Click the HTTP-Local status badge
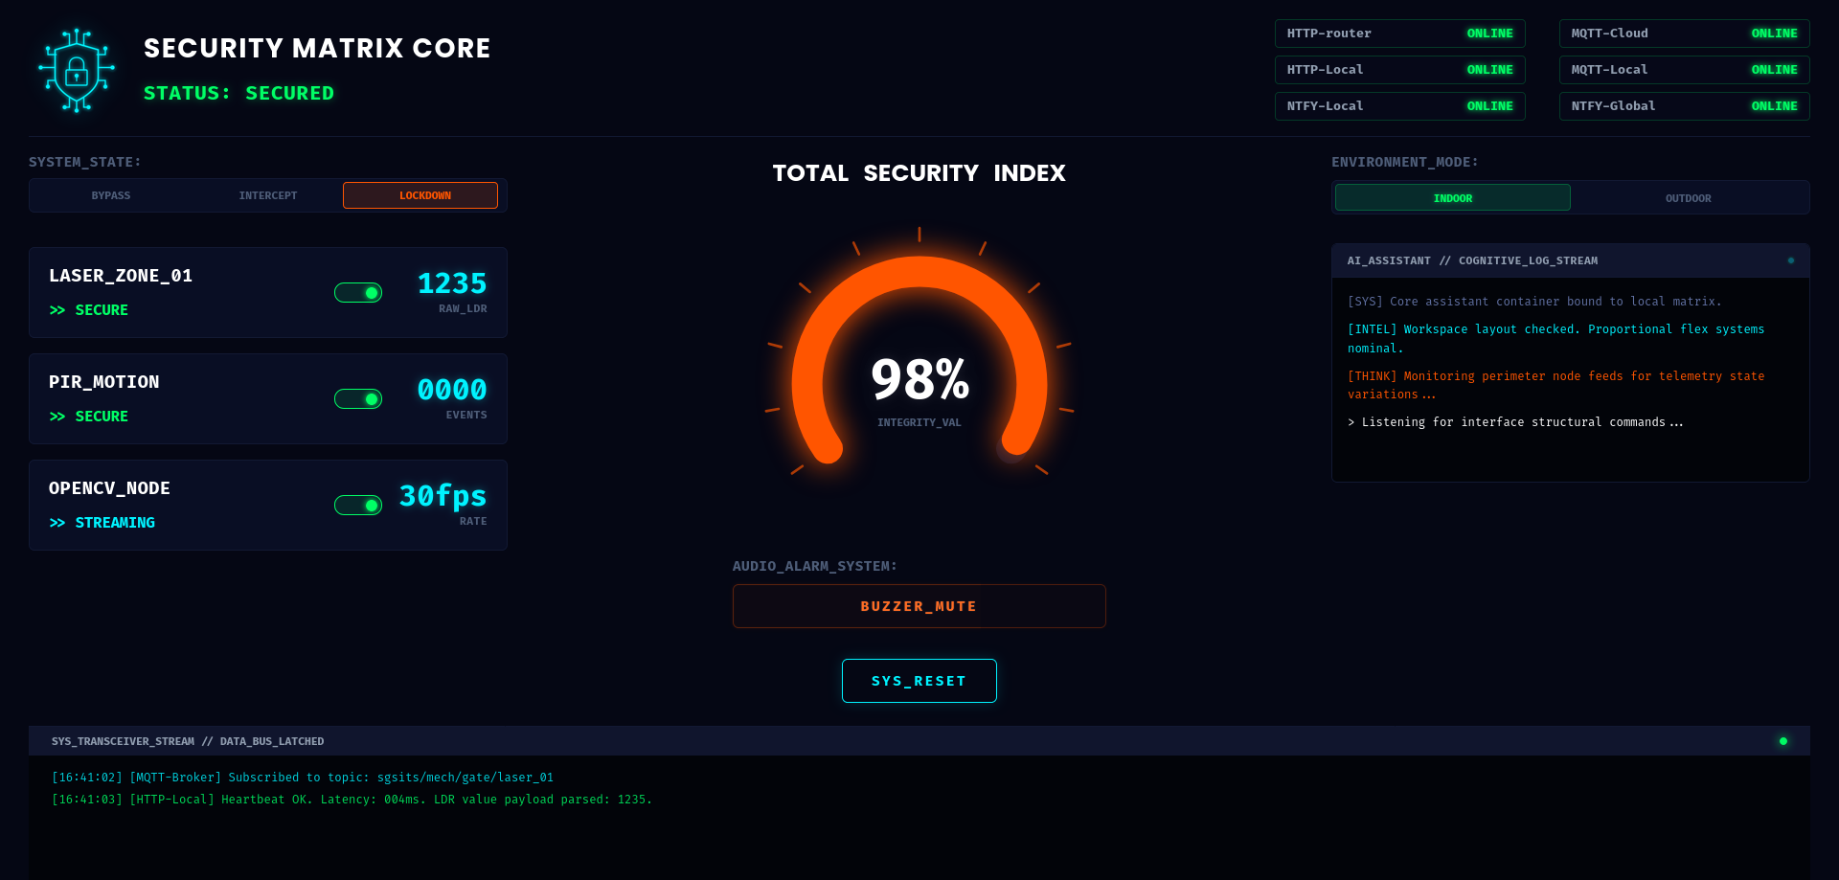This screenshot has width=1839, height=880. point(1399,70)
